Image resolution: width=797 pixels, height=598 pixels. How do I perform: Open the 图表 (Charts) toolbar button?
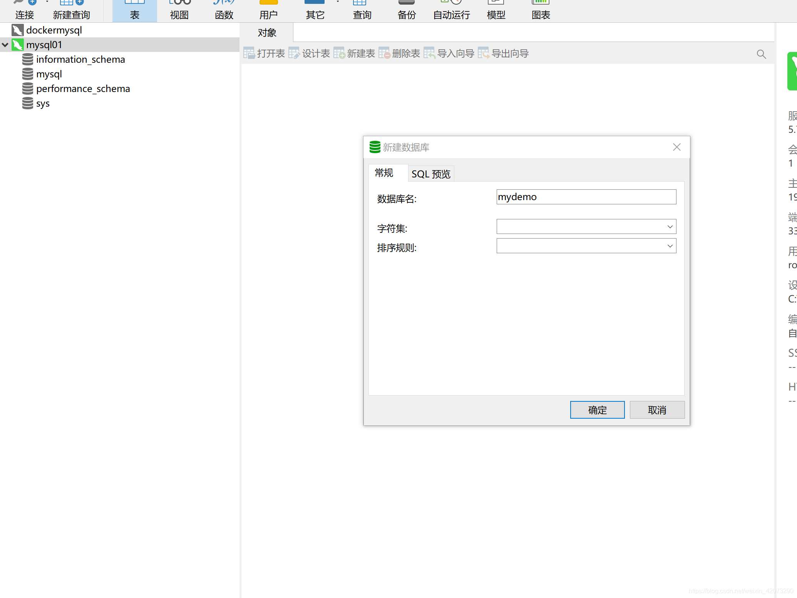(541, 10)
